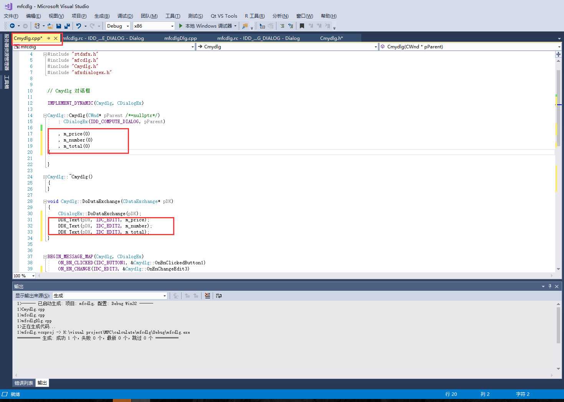This screenshot has width=564, height=402.
Task: Open the 编辑(E) menu
Action: 33,16
